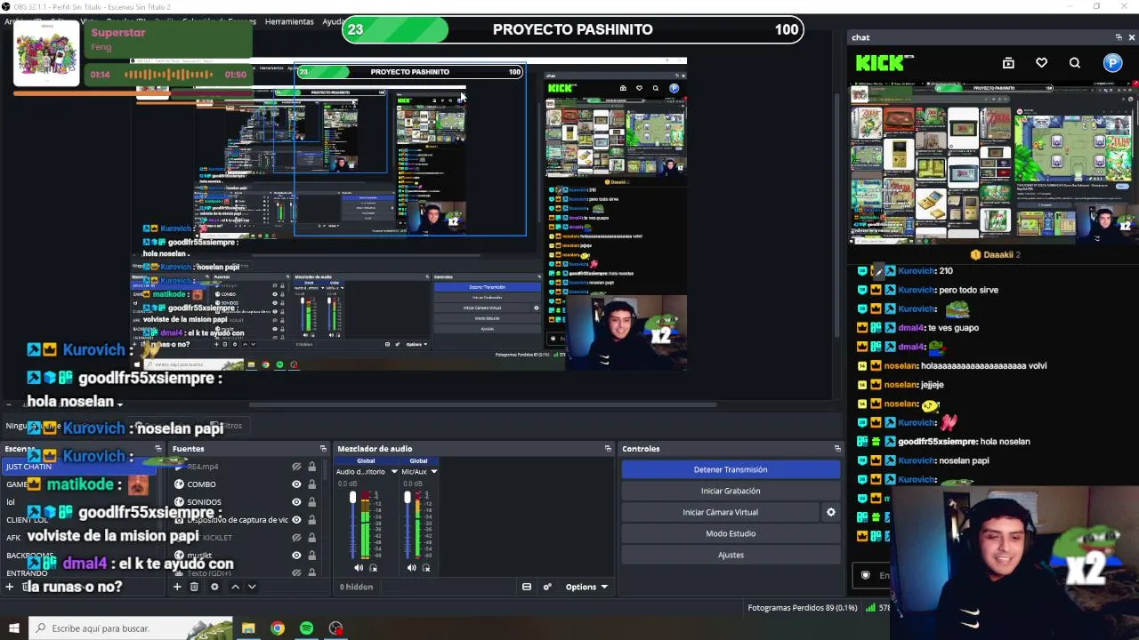Click the Fotogramas Perdidos status text
Screen dimensions: 1139x640
click(x=803, y=608)
